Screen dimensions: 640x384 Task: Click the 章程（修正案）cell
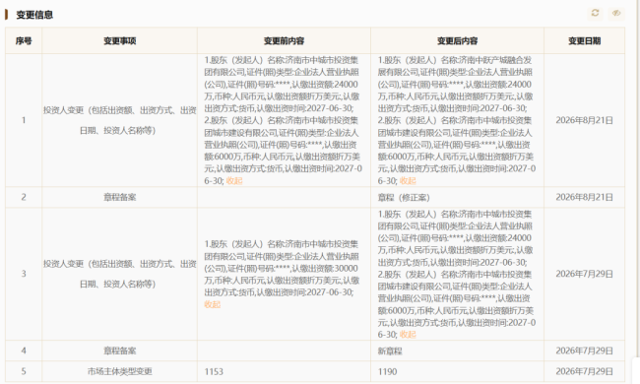pos(404,198)
